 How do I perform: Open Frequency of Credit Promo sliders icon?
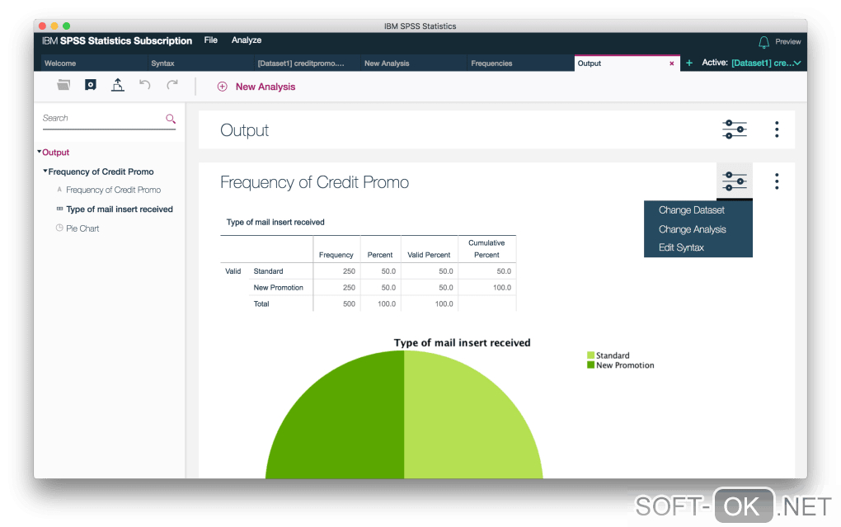[735, 181]
